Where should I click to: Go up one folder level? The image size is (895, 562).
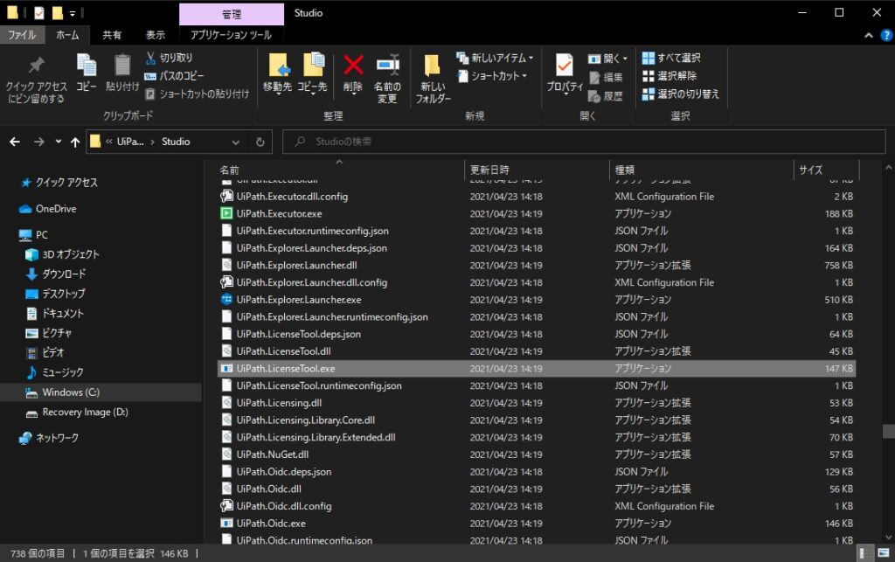pyautogui.click(x=75, y=142)
